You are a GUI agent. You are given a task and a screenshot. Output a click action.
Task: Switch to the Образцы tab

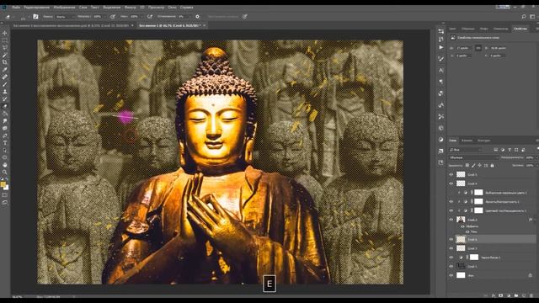tap(468, 29)
